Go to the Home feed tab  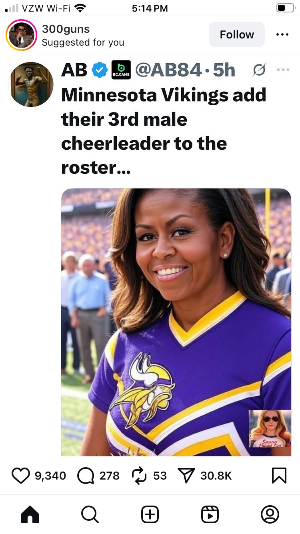click(x=30, y=514)
